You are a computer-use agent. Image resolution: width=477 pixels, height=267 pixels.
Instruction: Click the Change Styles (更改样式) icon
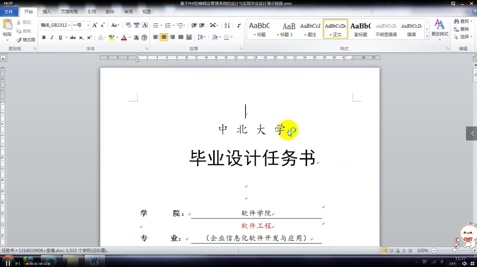pyautogui.click(x=440, y=24)
